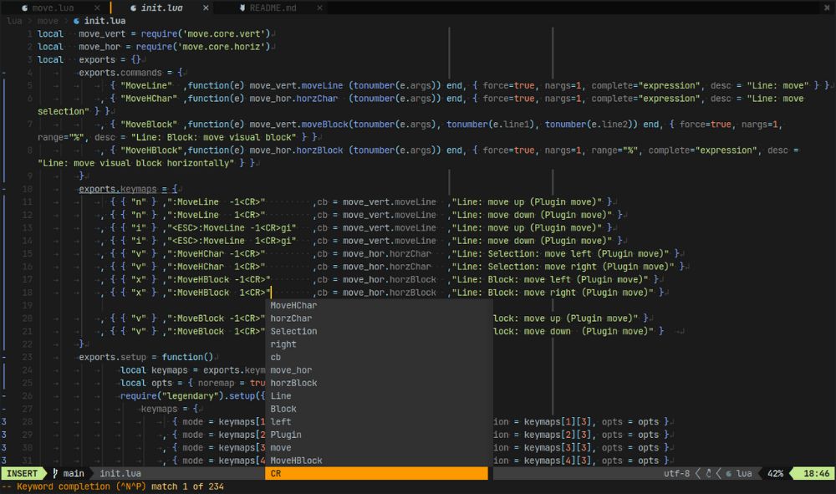Select MoveHBlock completion entry
836x494 pixels.
click(x=379, y=461)
